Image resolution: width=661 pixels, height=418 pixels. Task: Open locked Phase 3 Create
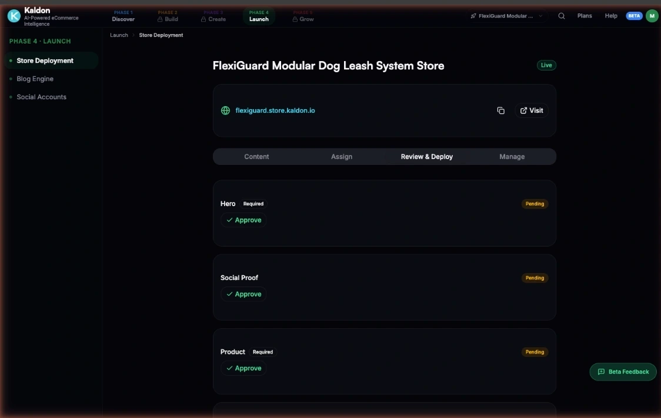click(x=213, y=16)
